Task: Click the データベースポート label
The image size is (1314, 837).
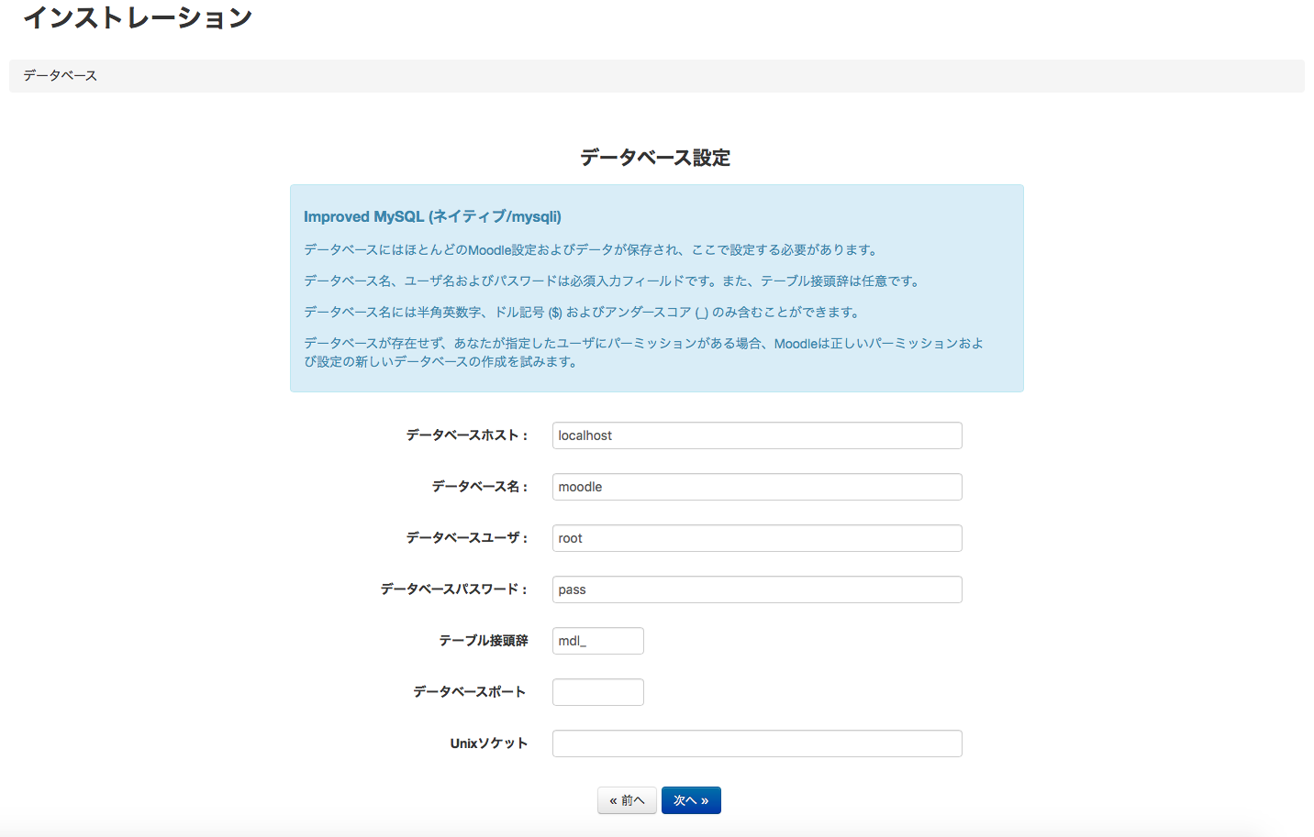Action: (x=470, y=692)
